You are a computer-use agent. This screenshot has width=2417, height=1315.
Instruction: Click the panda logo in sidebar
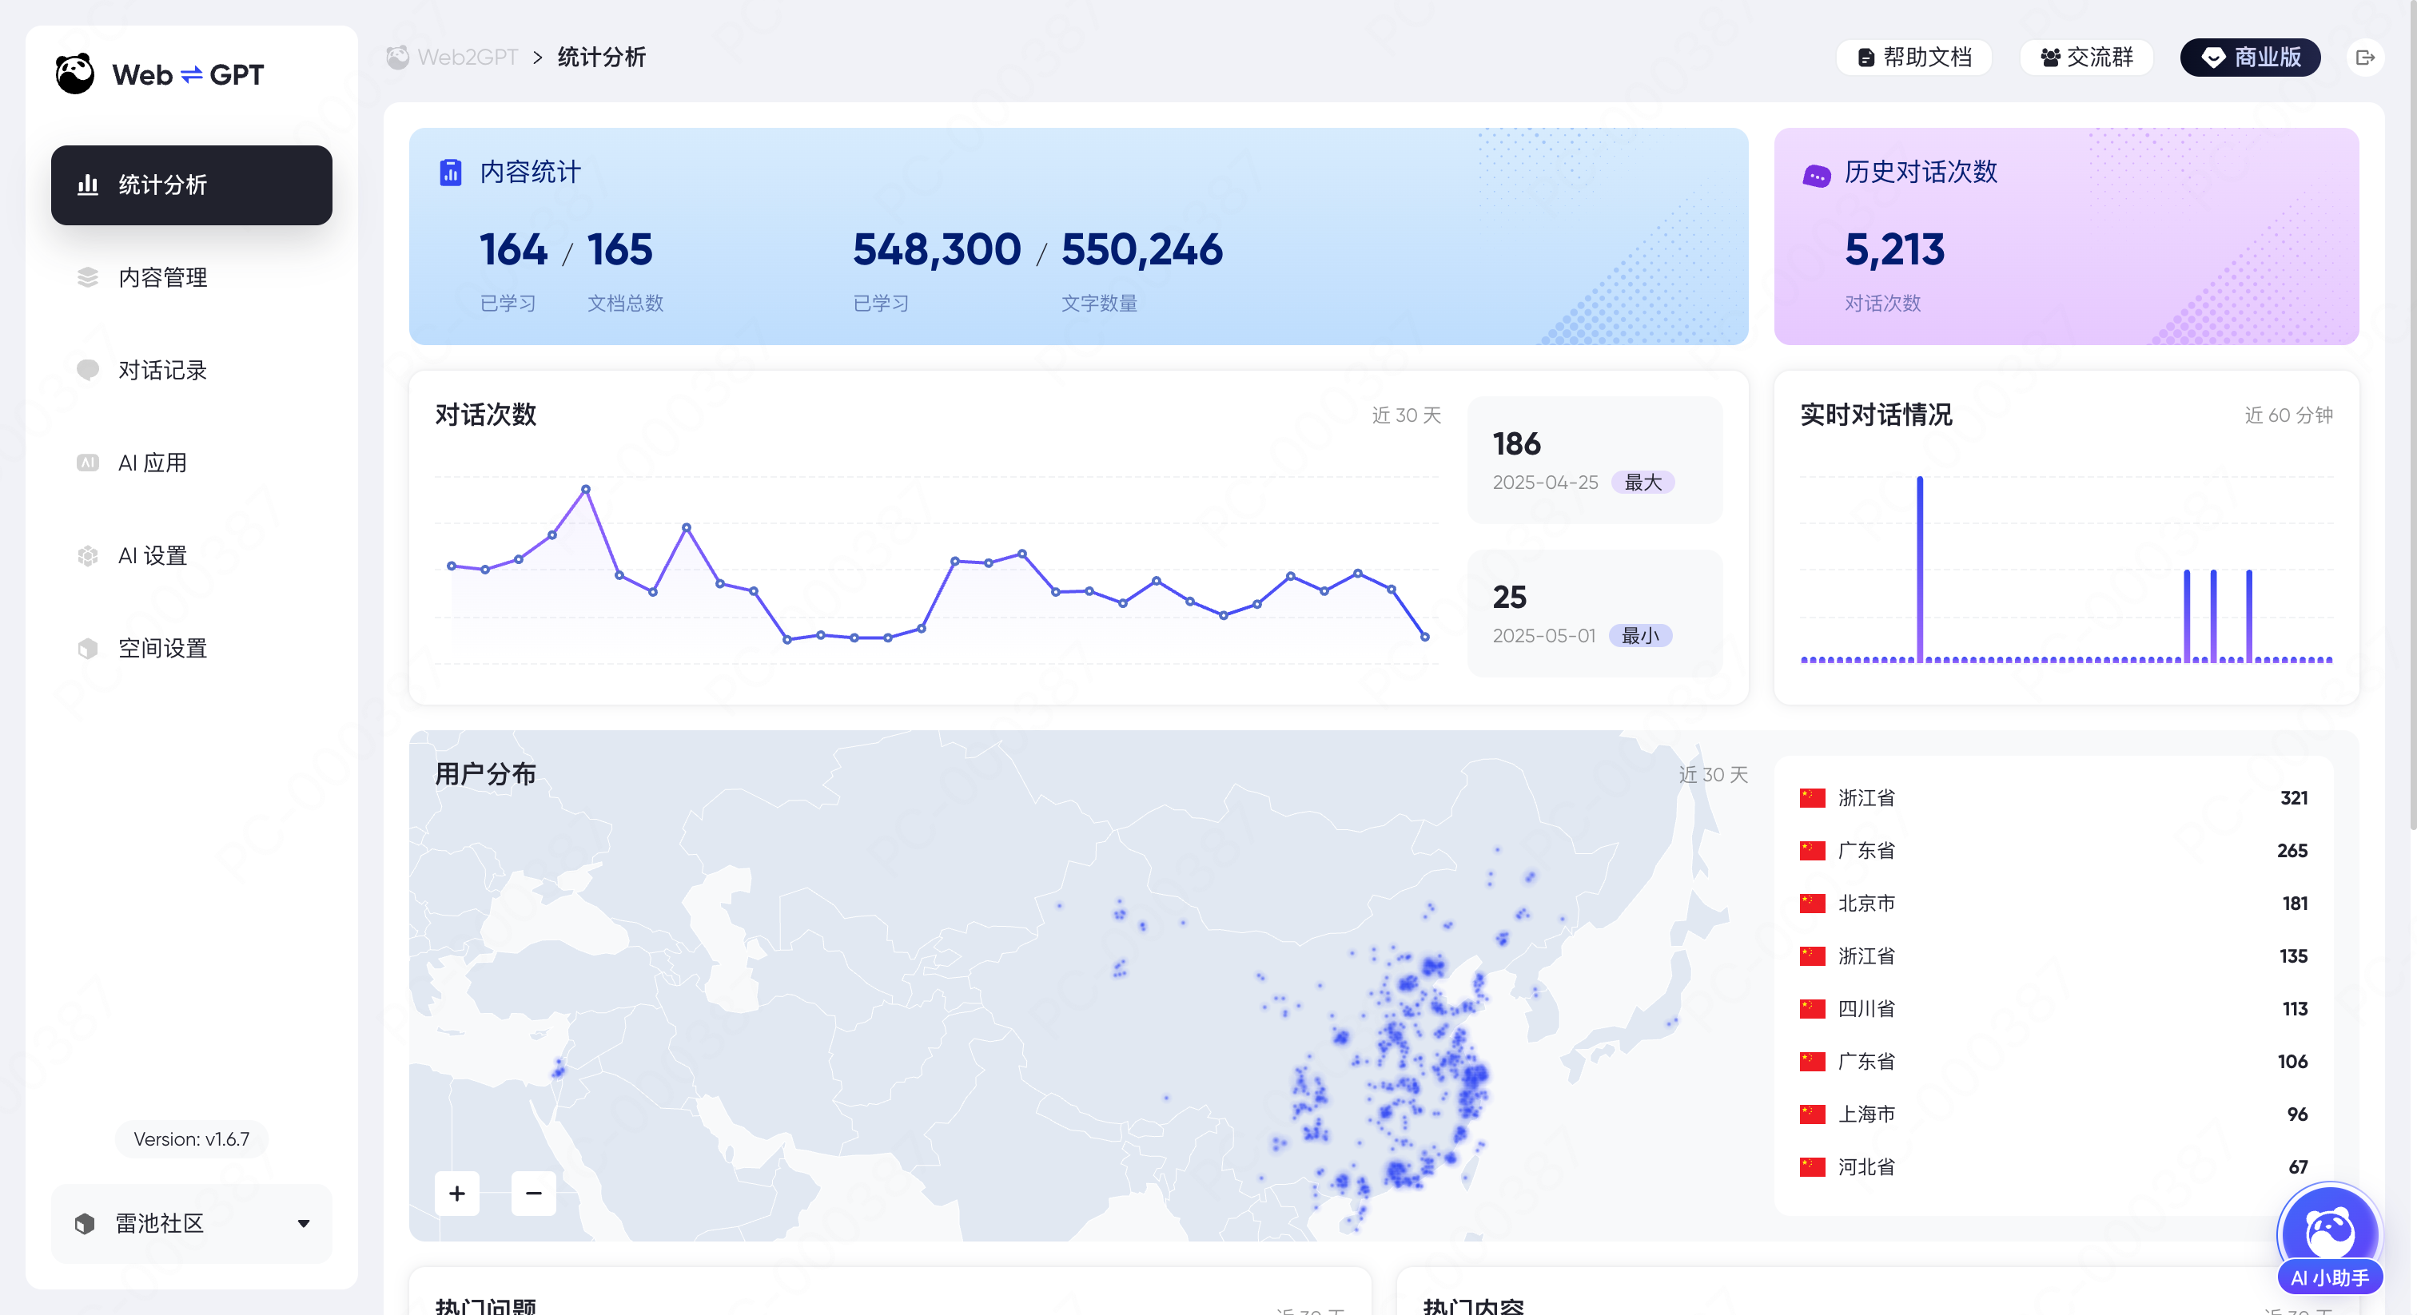pos(74,74)
